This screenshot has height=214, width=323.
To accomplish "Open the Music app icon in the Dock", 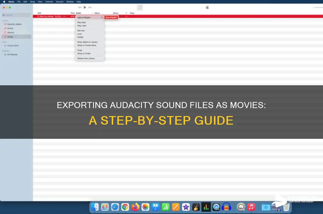I will (x=251, y=207).
